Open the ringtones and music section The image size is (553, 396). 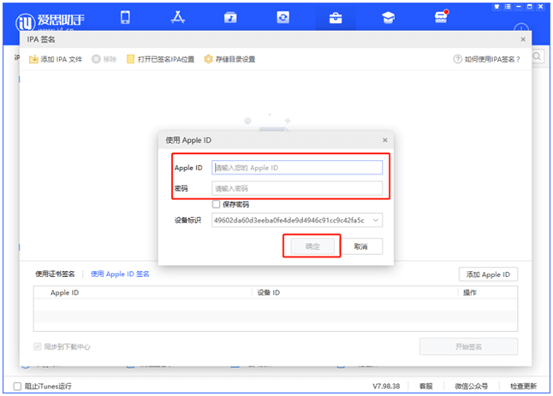[x=230, y=17]
